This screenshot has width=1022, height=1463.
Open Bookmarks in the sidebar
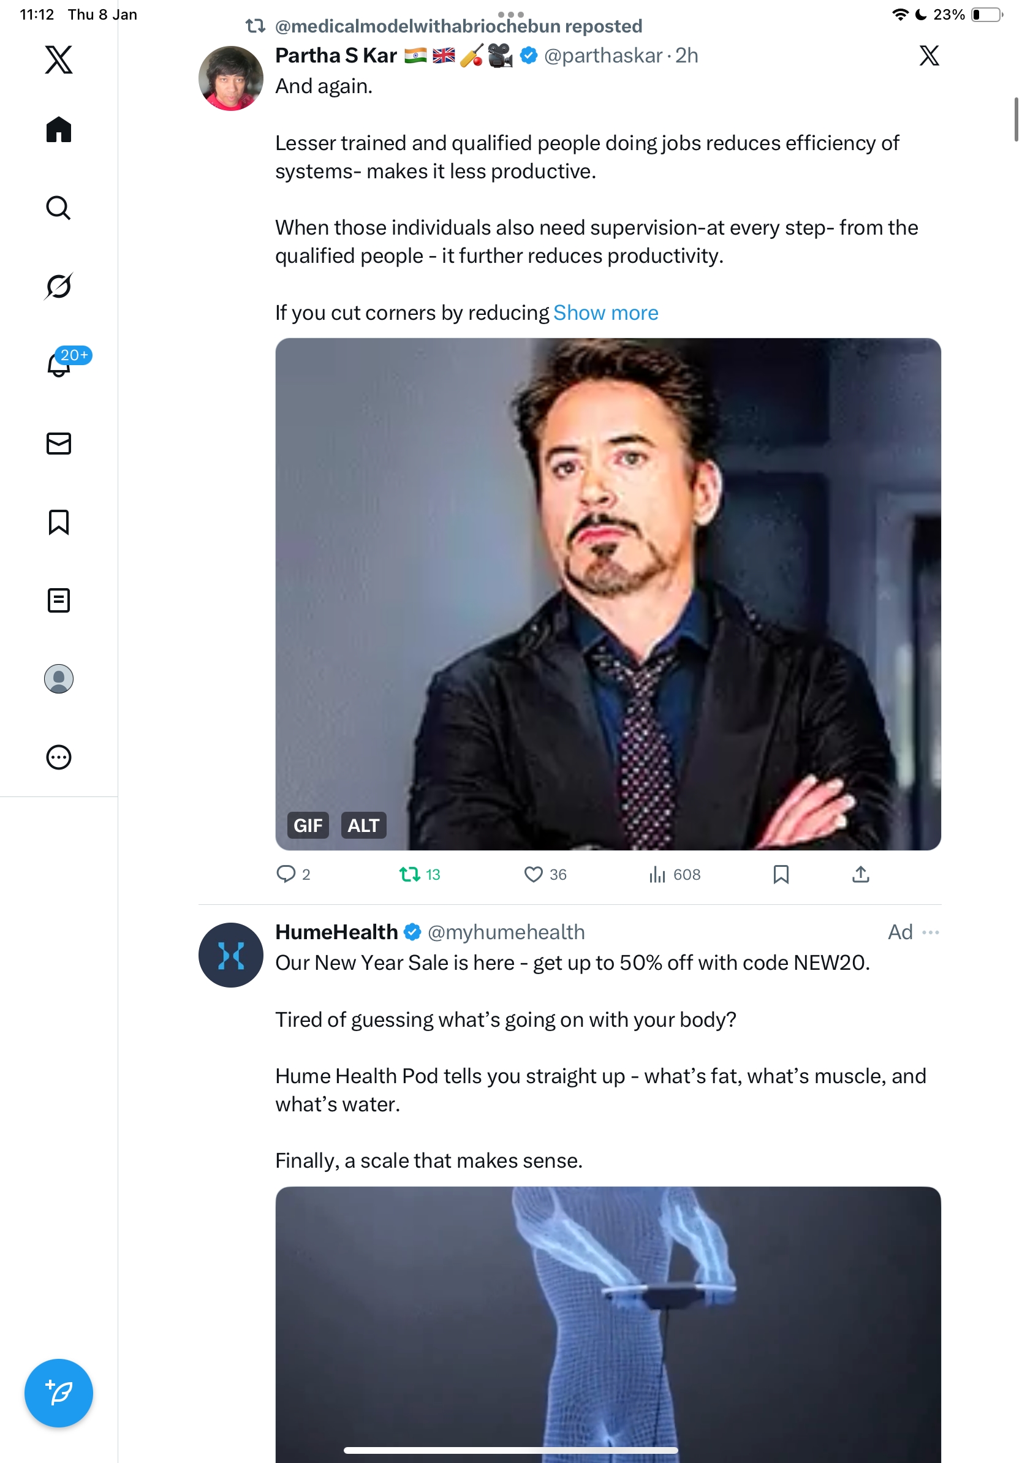pyautogui.click(x=59, y=522)
